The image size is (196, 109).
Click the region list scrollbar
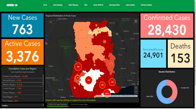[x=43, y=80]
